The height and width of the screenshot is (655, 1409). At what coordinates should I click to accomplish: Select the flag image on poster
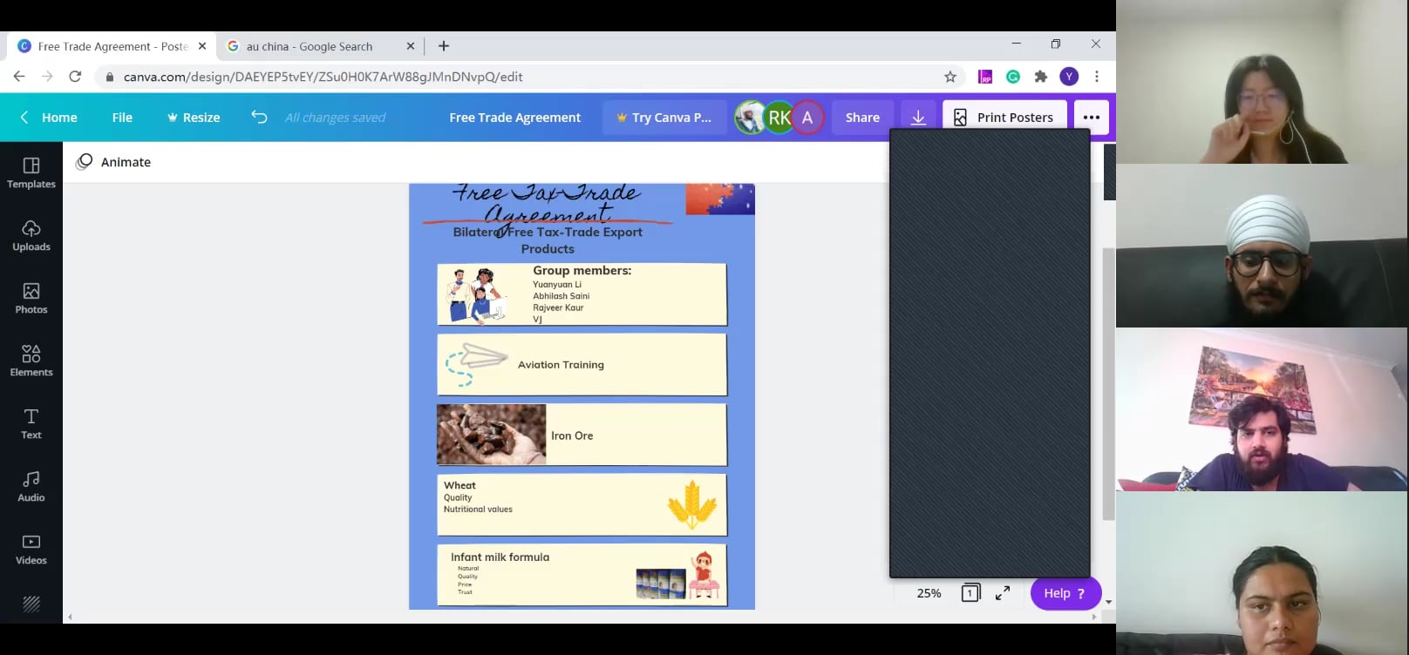(720, 199)
